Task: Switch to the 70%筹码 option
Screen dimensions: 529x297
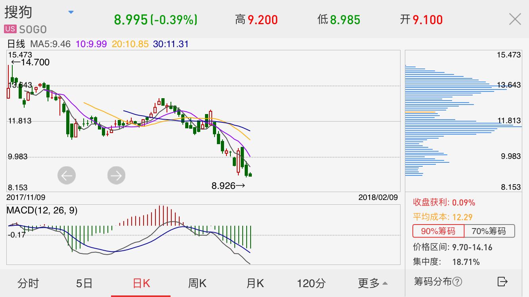Action: click(489, 231)
